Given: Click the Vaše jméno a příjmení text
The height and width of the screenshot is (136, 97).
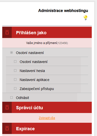Looking at the screenshot, I should (x=42, y=43).
